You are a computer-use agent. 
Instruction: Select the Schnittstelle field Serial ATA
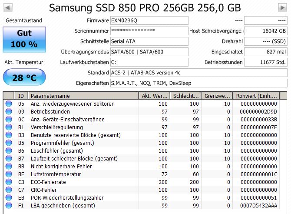pyautogui.click(x=149, y=41)
